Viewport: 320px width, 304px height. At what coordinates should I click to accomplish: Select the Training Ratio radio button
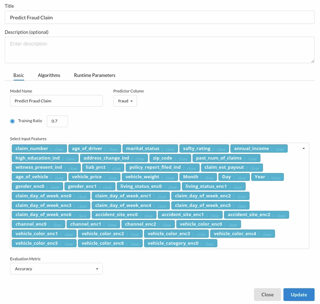pyautogui.click(x=13, y=121)
